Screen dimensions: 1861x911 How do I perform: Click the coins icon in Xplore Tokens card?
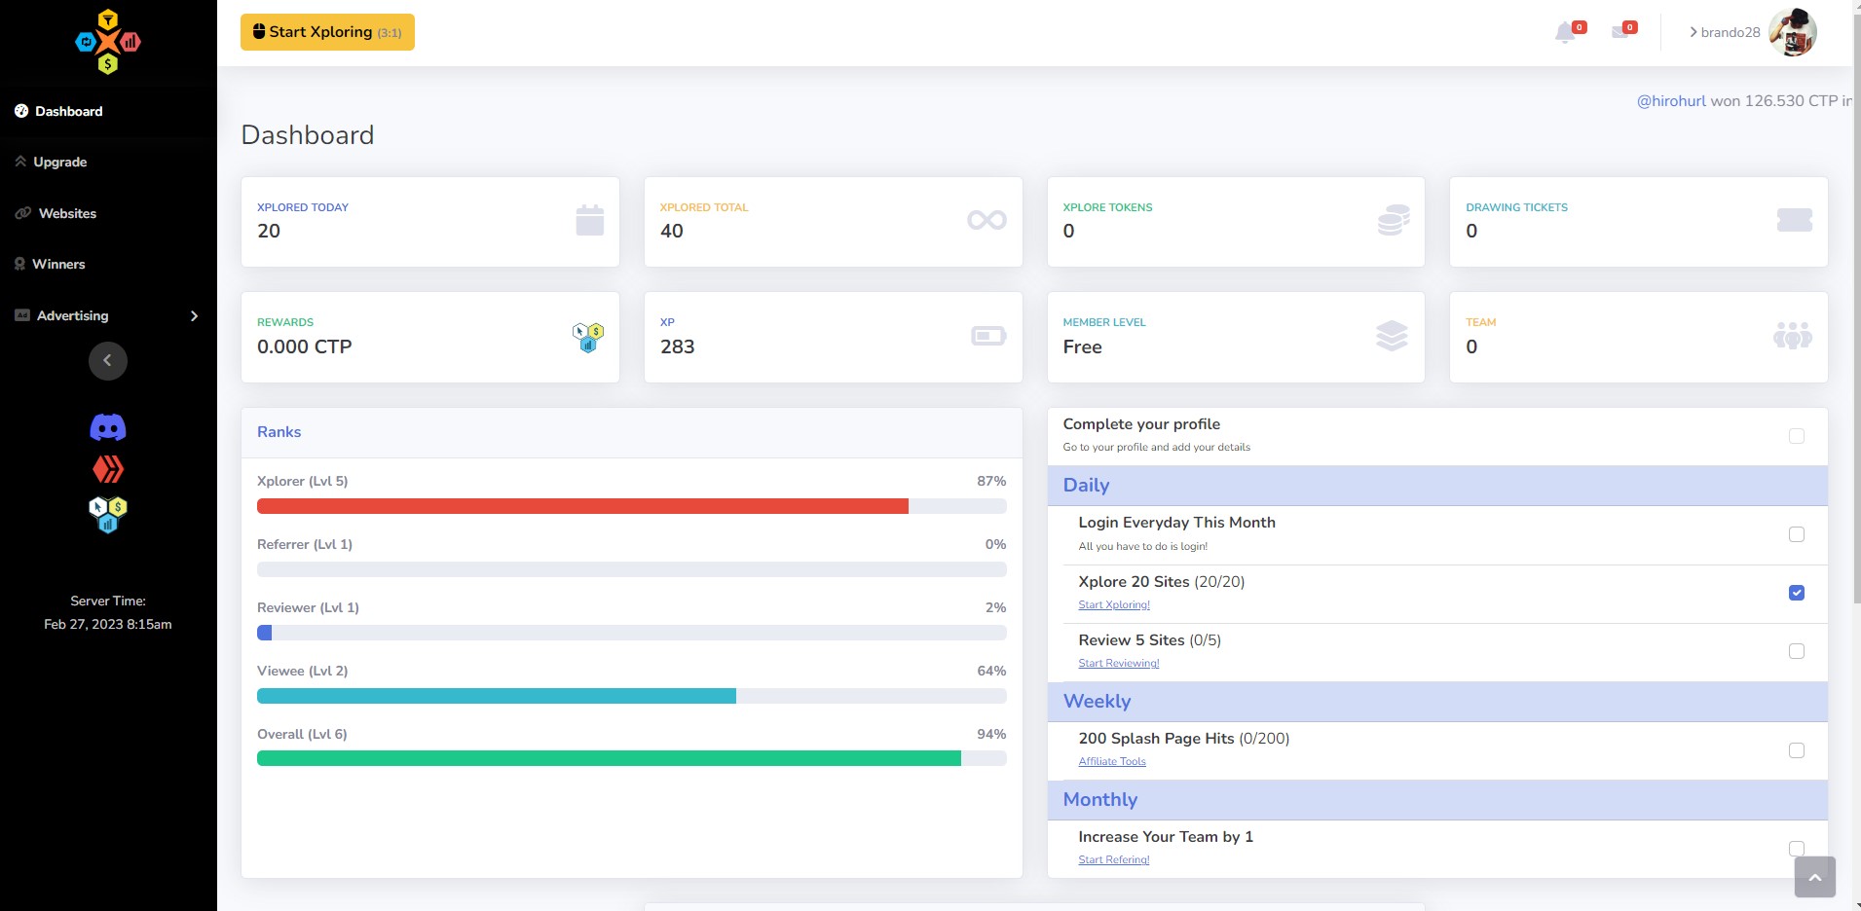pos(1394,221)
